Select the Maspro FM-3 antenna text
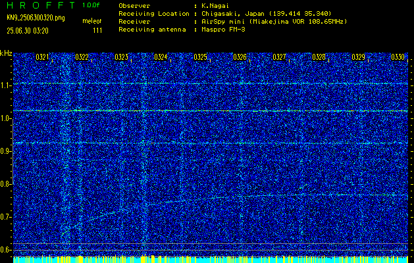Viewport: 414px width, 263px height. click(223, 30)
